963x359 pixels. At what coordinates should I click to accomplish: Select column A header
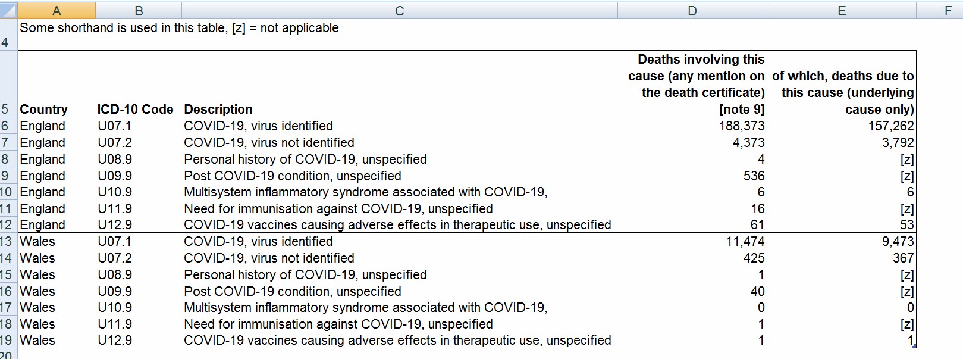[57, 10]
